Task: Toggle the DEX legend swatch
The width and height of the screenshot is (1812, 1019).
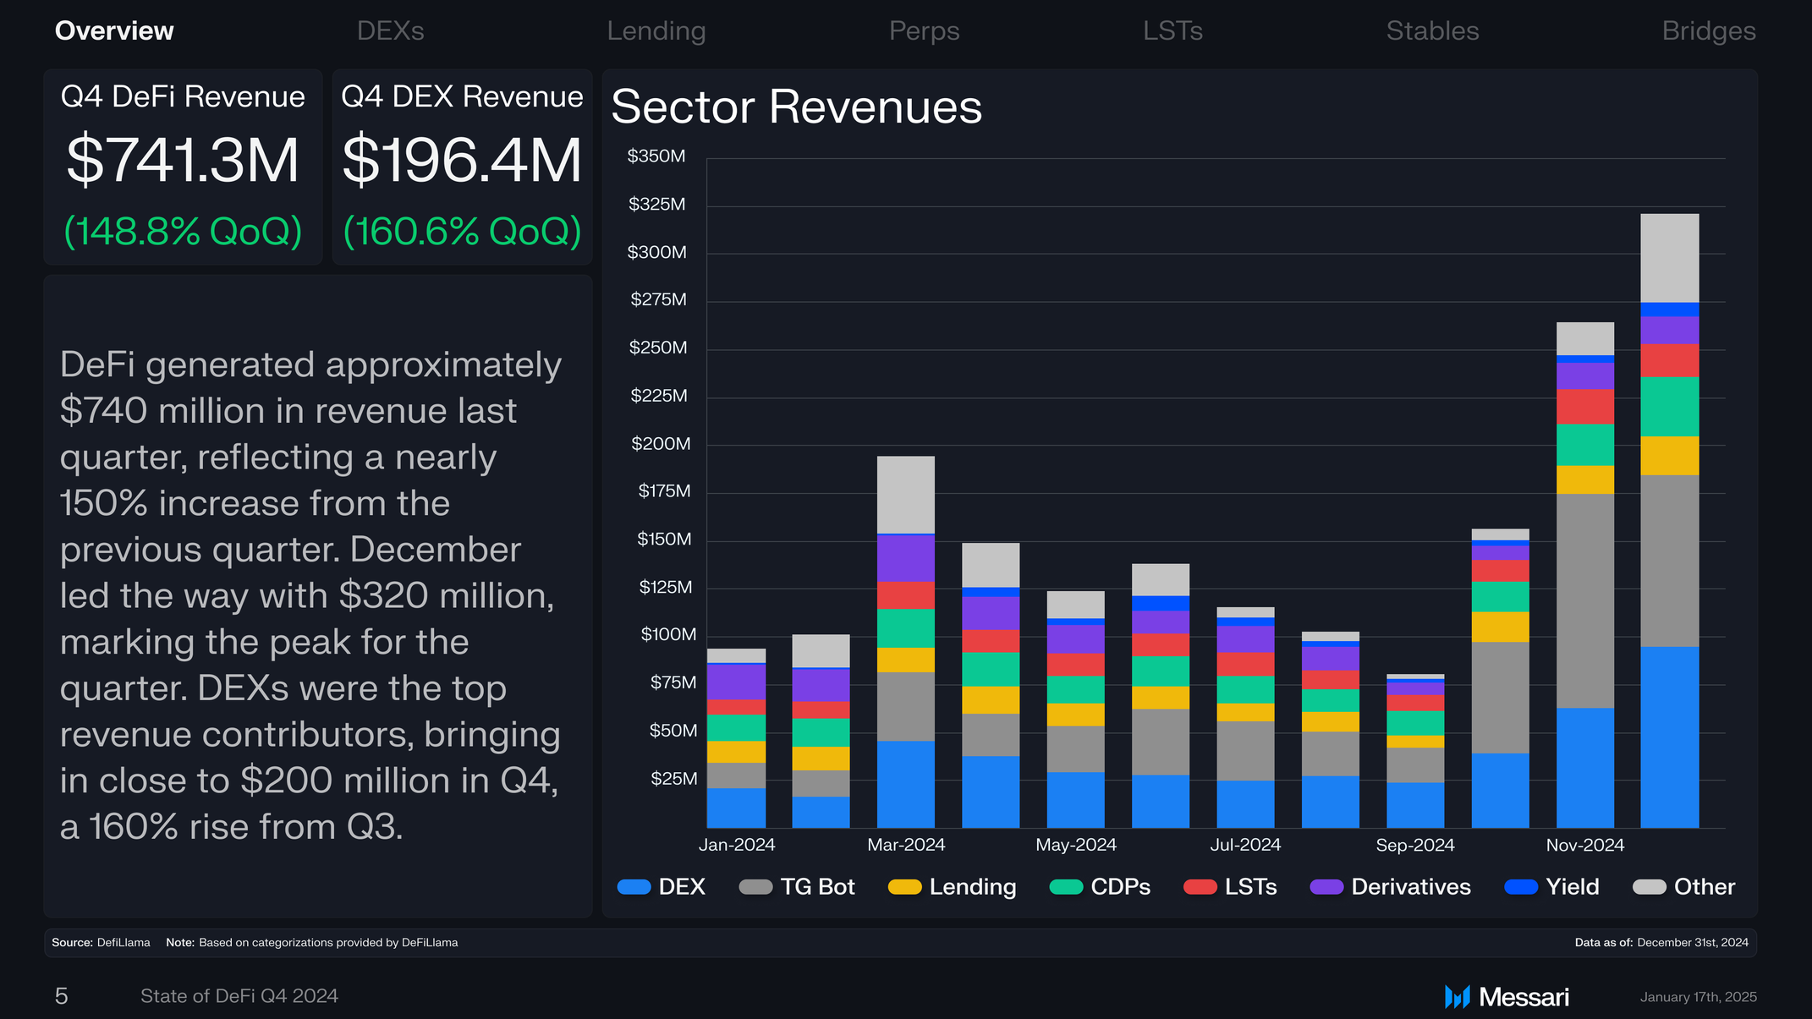Action: (634, 886)
